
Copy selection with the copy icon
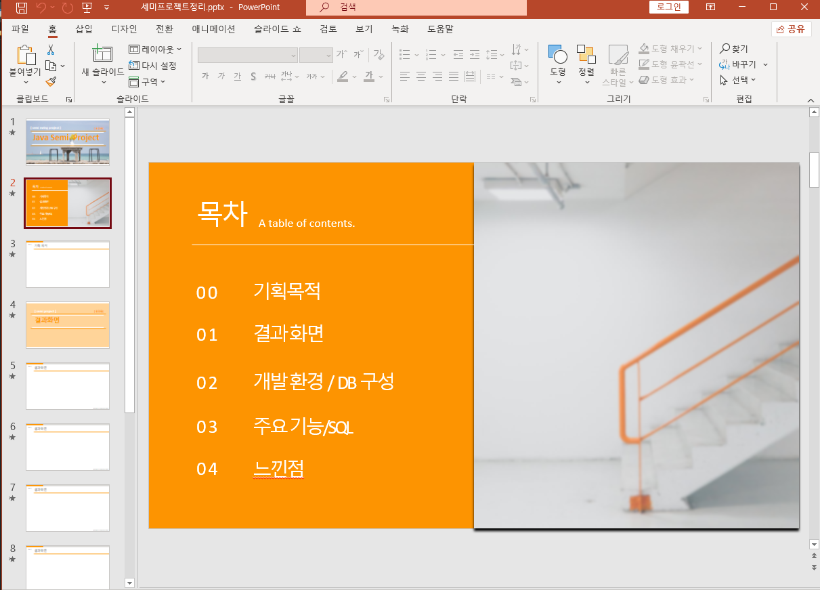click(51, 66)
